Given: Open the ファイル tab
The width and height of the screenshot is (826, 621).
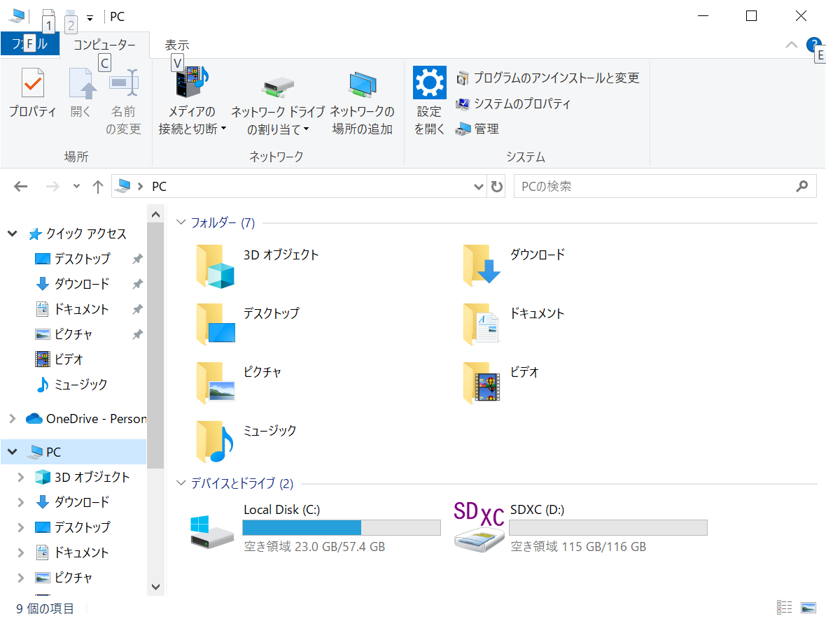Looking at the screenshot, I should [30, 44].
